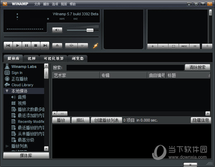215x167 pixels.
Task: Click the 播放 button below track list
Action: 61,120
